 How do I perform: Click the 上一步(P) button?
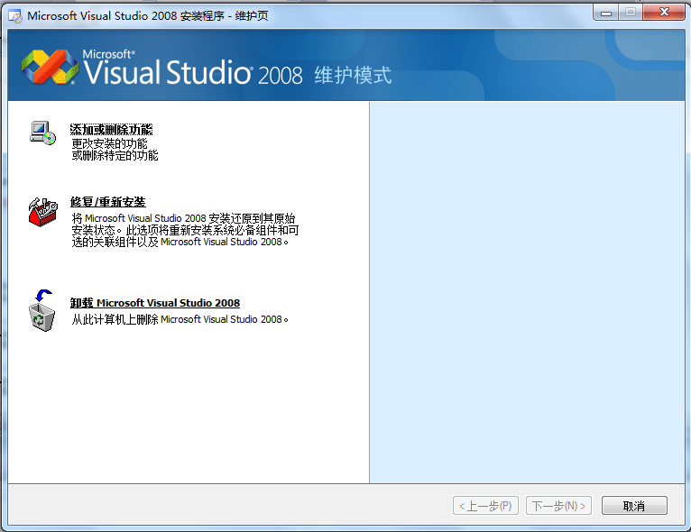[x=485, y=506]
